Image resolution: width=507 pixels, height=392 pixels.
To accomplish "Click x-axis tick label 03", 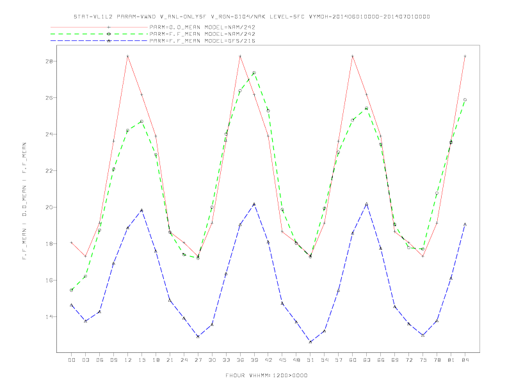I will (x=85, y=360).
